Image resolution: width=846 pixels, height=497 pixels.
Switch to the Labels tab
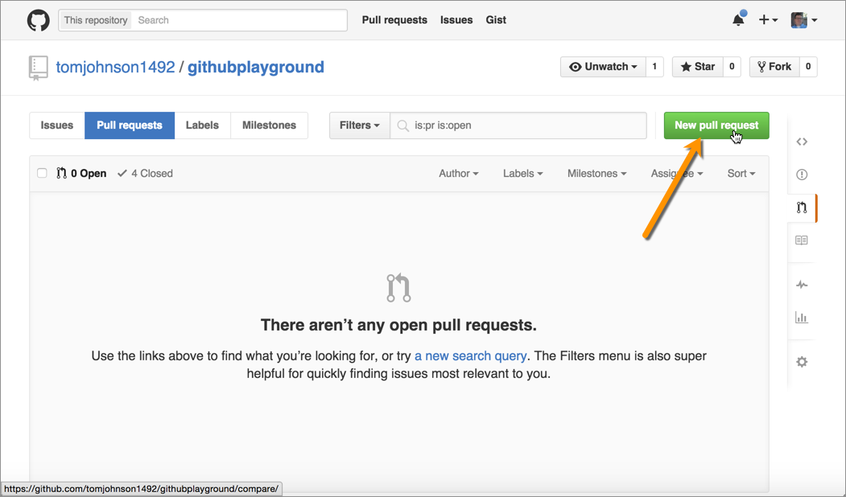[x=202, y=125]
